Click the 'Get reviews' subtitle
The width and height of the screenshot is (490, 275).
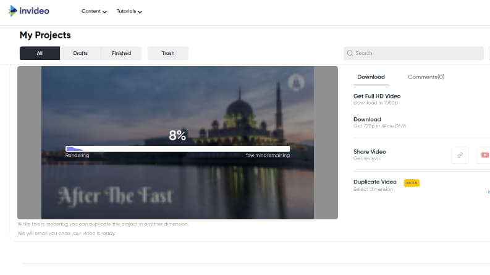367,158
